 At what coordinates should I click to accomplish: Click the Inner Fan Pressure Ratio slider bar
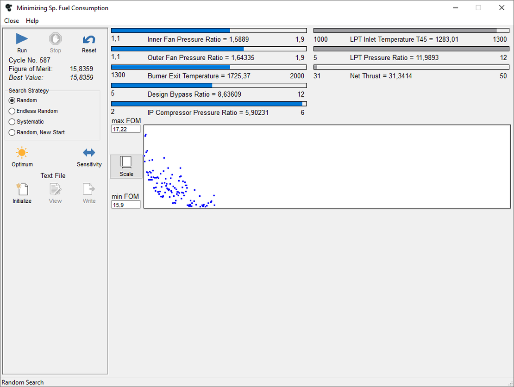click(208, 31)
